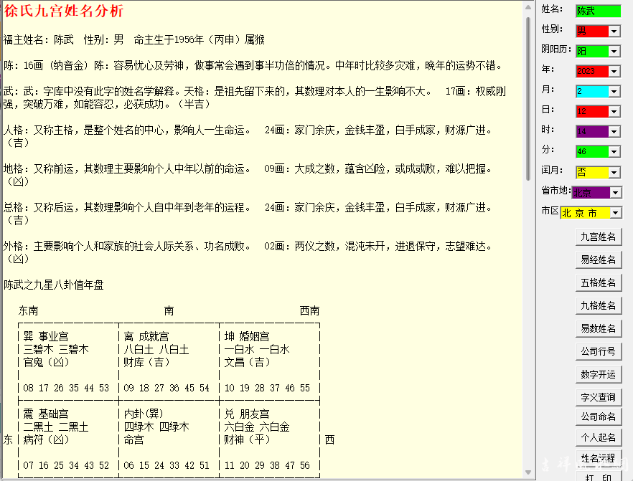Open the 阴阳历 calendar type dropdown

click(x=614, y=52)
